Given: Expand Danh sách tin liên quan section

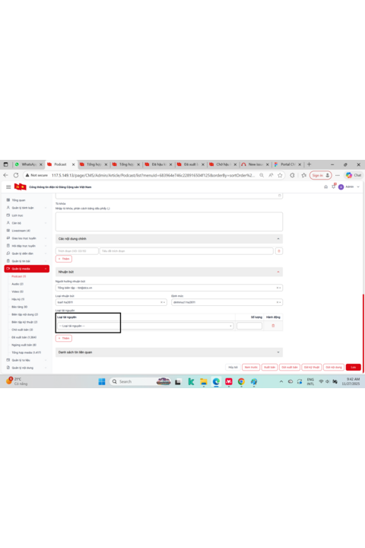Looking at the screenshot, I should pos(169,352).
